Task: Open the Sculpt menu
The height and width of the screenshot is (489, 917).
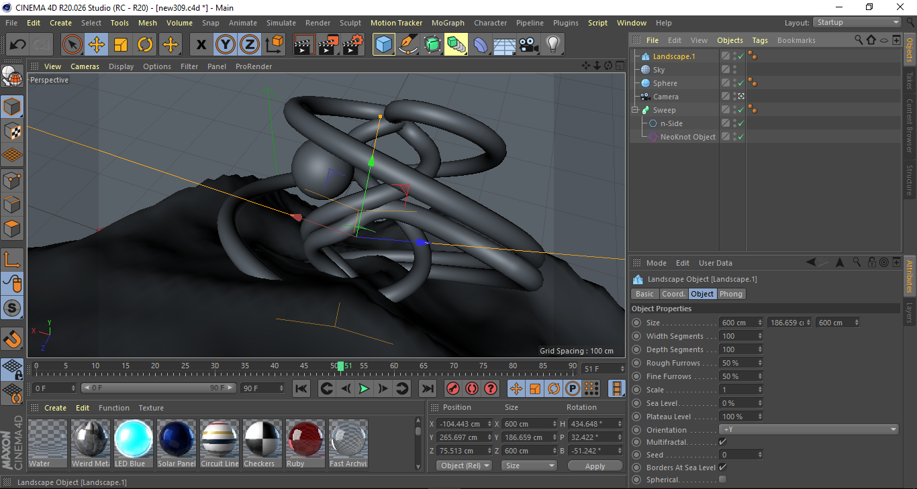Action: point(350,23)
